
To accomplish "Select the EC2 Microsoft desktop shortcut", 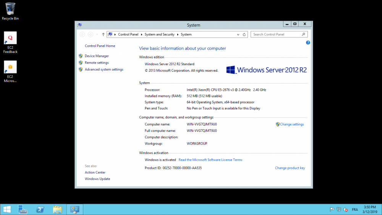I will 10,72.
